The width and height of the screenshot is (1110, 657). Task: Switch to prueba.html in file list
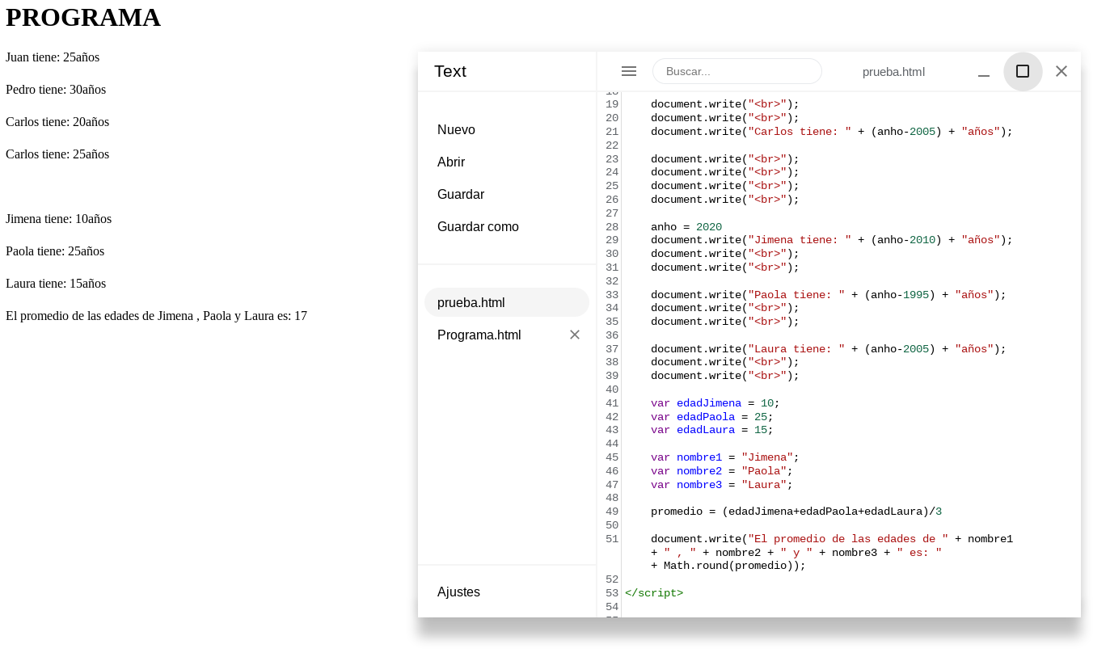507,302
